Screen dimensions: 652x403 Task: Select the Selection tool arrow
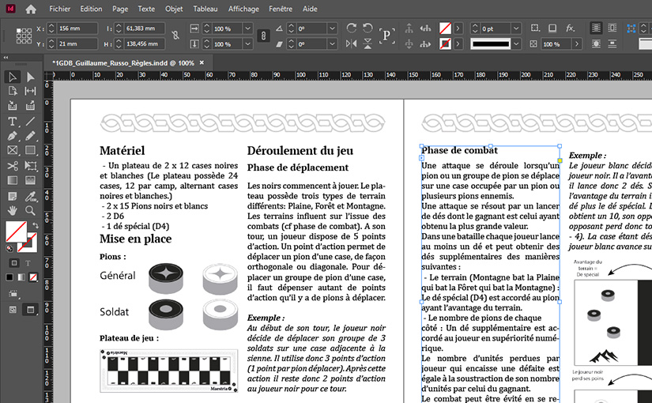pos(12,77)
